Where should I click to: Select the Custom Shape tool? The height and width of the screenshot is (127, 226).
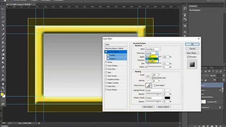pos(3,79)
